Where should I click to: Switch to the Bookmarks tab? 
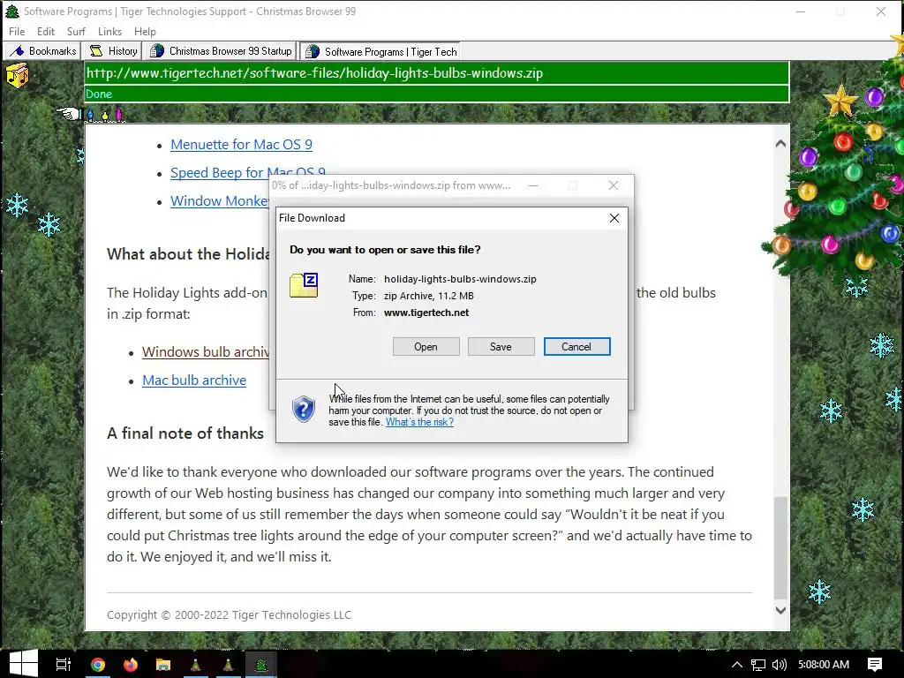pyautogui.click(x=42, y=50)
